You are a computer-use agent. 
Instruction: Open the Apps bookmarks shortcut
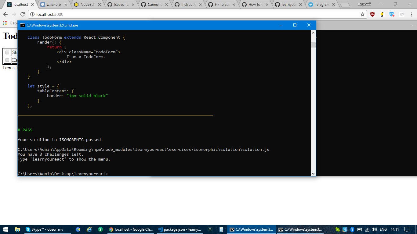coord(5,23)
